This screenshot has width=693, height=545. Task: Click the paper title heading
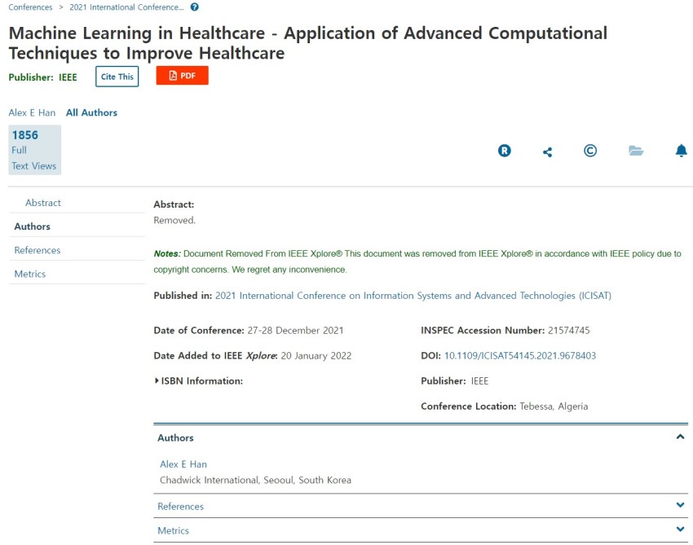coord(308,43)
